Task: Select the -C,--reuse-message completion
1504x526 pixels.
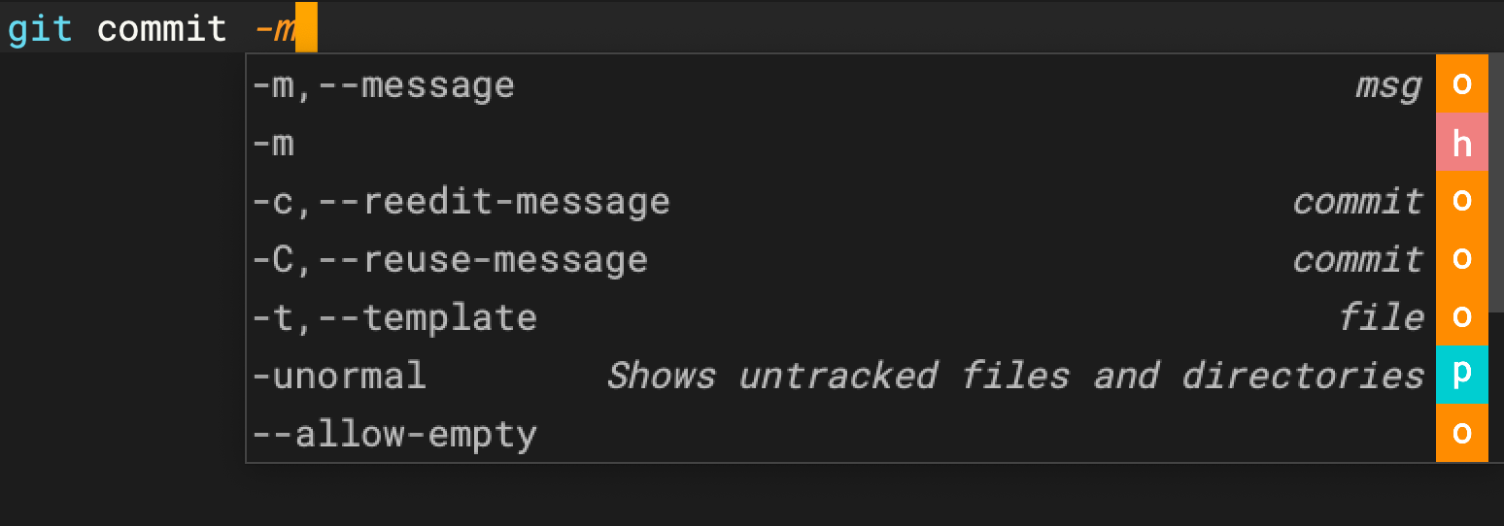Action: point(450,260)
